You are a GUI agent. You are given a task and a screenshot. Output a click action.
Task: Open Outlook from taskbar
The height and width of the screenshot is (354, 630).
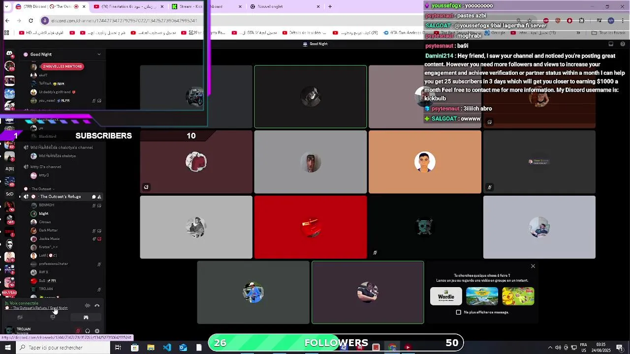coord(183,348)
